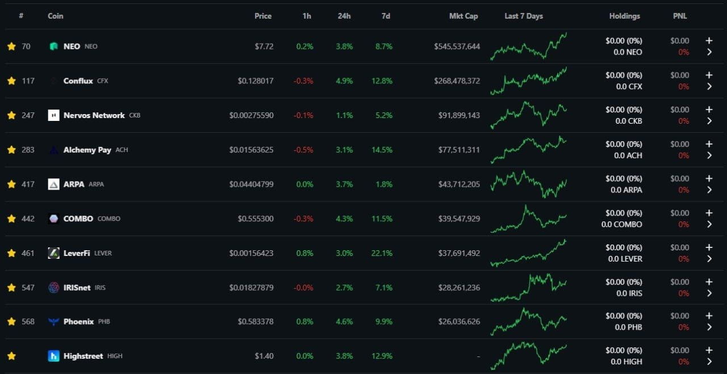Expand the IRISnet row chevron
727x374 pixels.
tap(709, 293)
